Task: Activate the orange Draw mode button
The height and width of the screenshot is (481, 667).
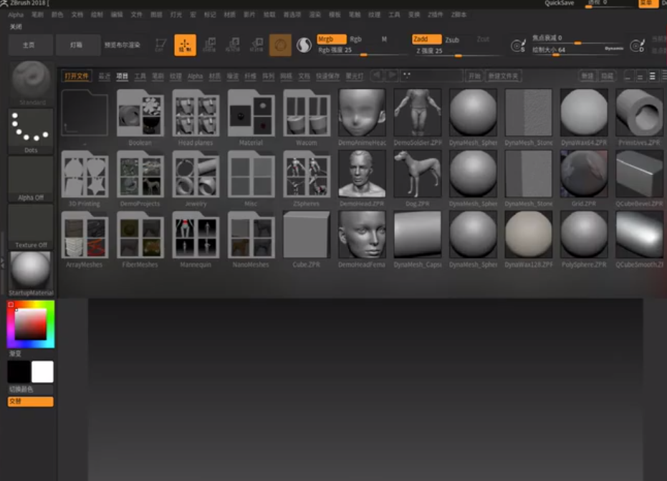Action: pyautogui.click(x=185, y=45)
